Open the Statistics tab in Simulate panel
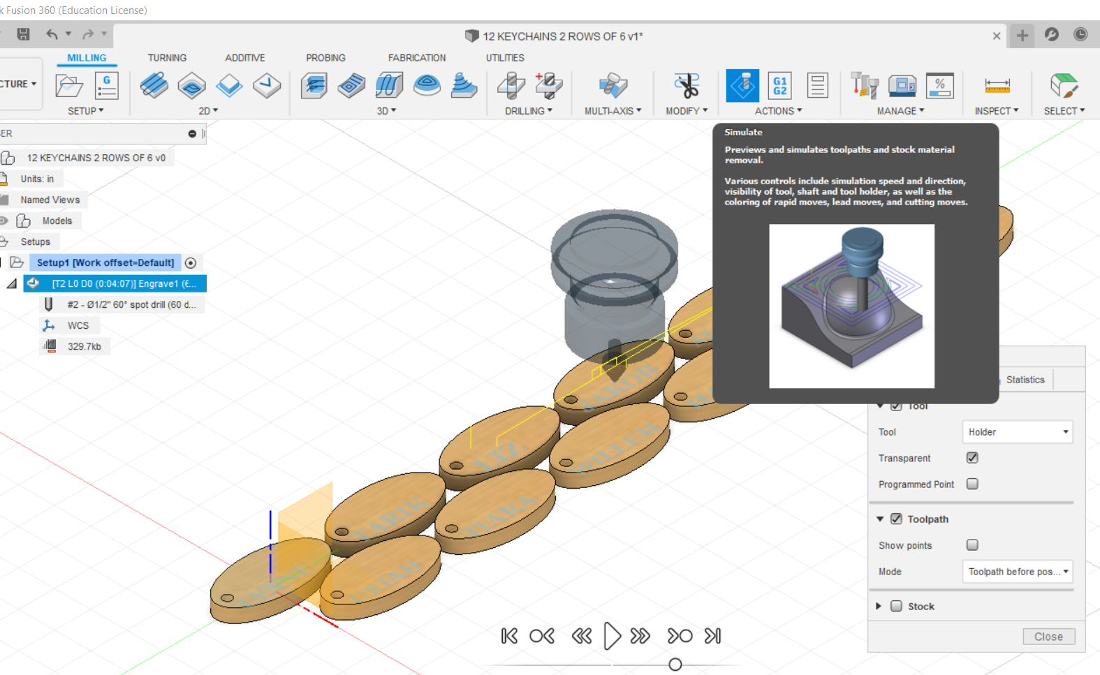This screenshot has width=1100, height=675. coord(1025,380)
